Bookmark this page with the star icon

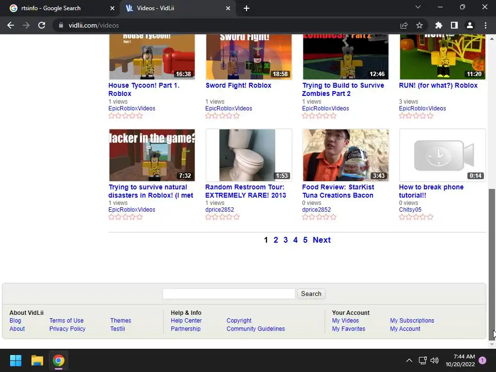click(x=419, y=25)
